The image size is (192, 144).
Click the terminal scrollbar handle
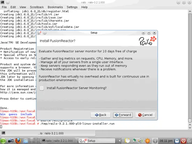coord(190,121)
